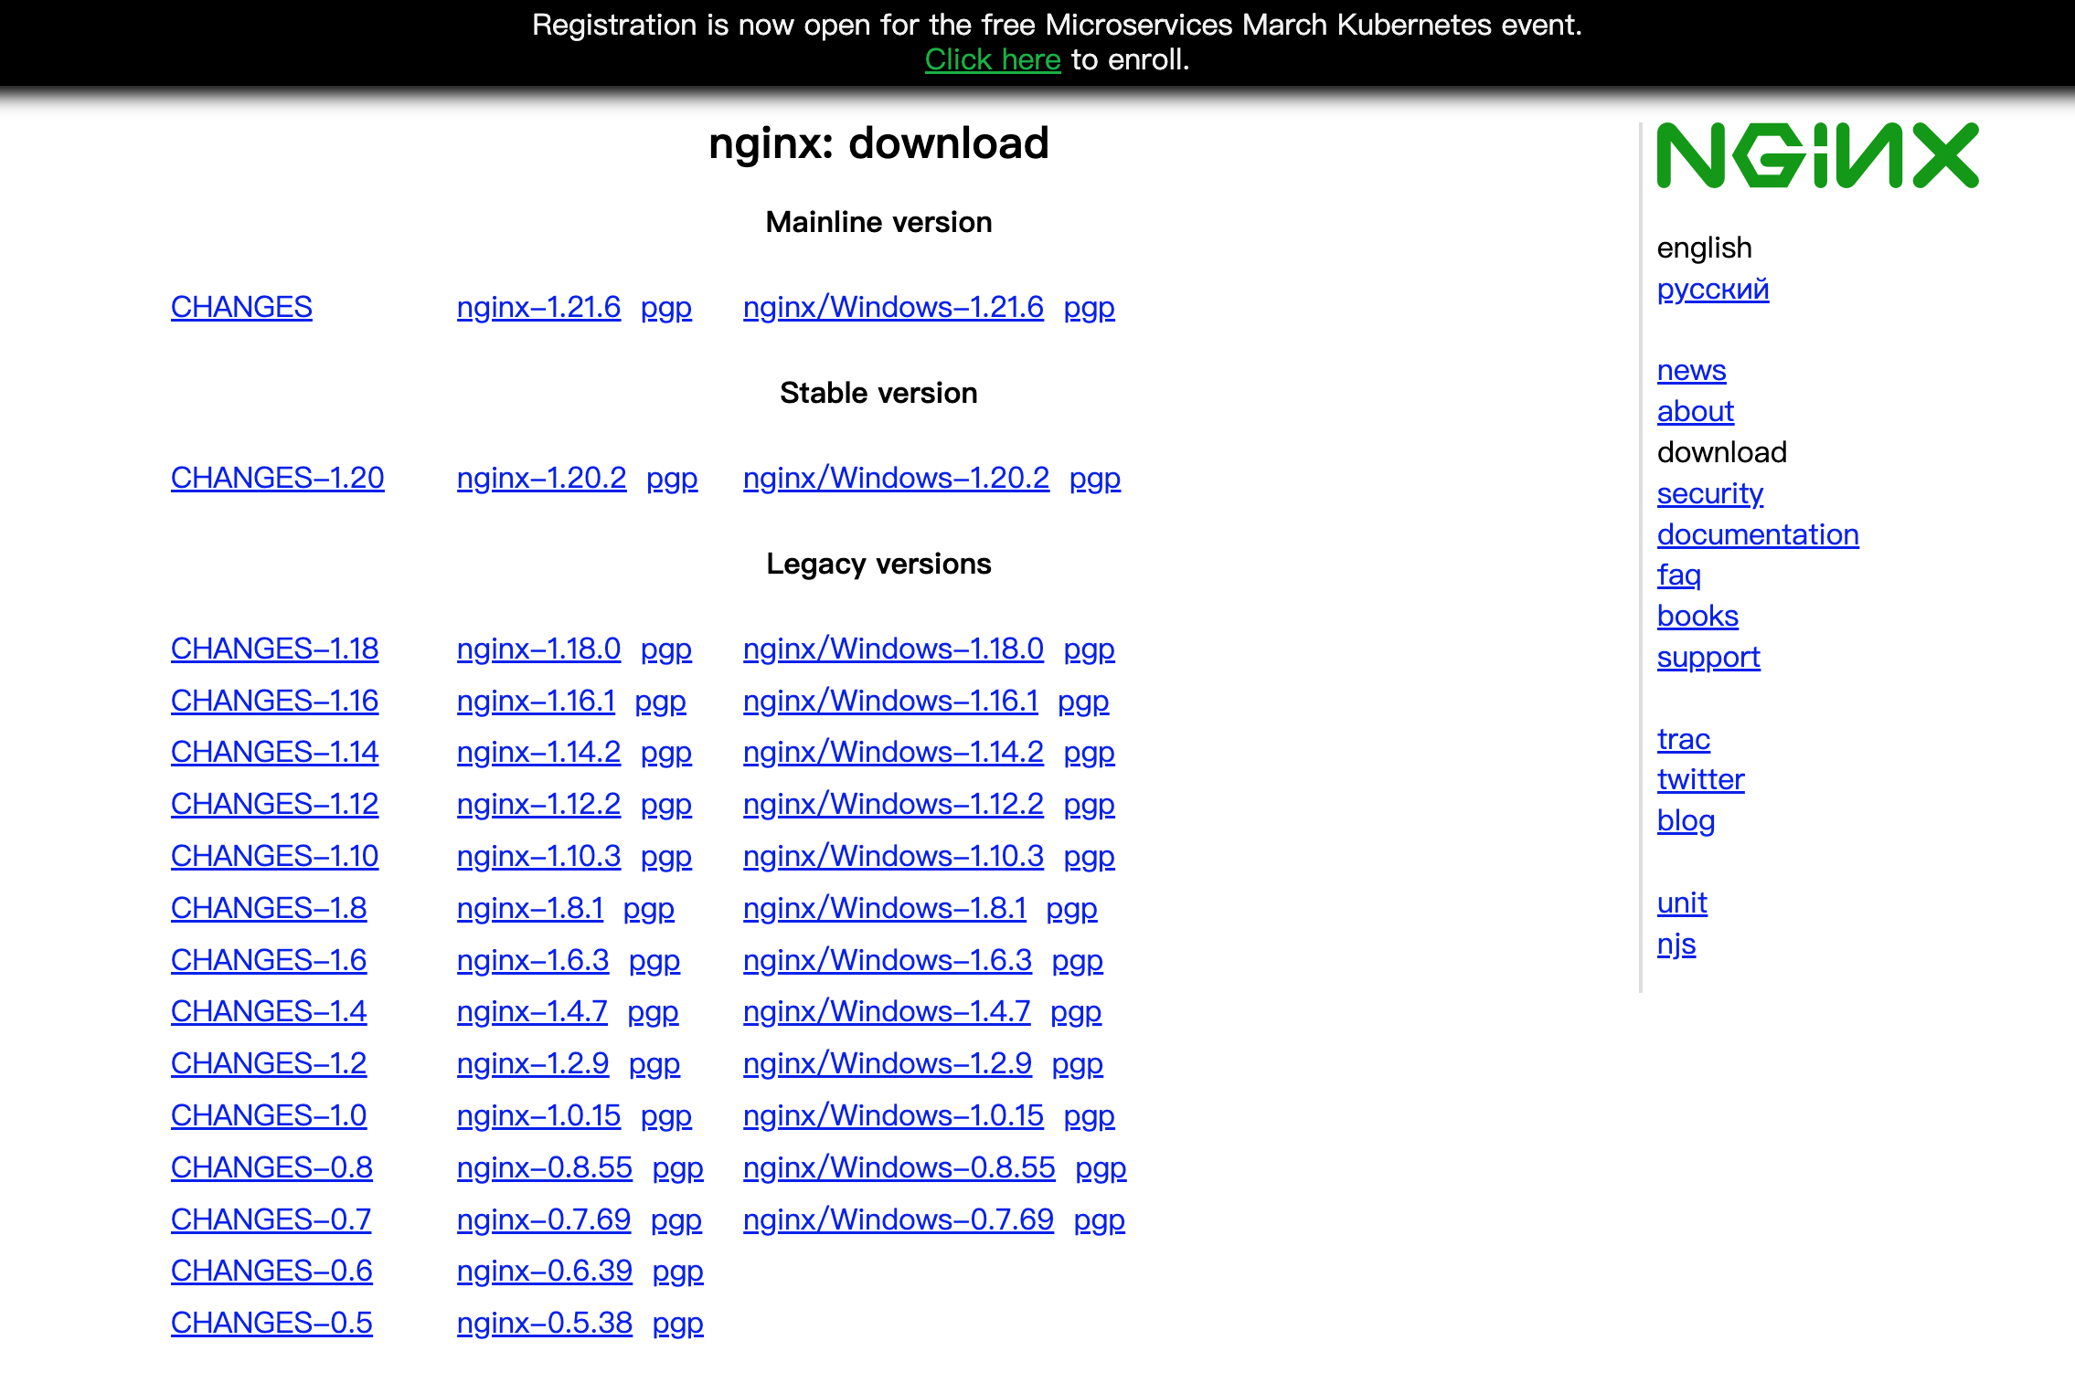The image size is (2075, 1383).
Task: Open pgp for nginx-1.20.2
Action: 672,480
